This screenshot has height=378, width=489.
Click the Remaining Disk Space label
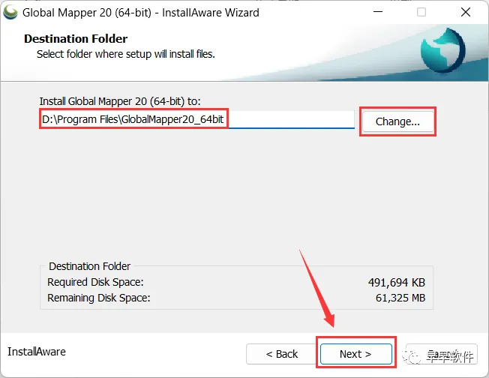tap(98, 298)
